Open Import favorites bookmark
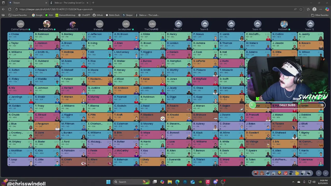331x186 pixels. (17, 15)
